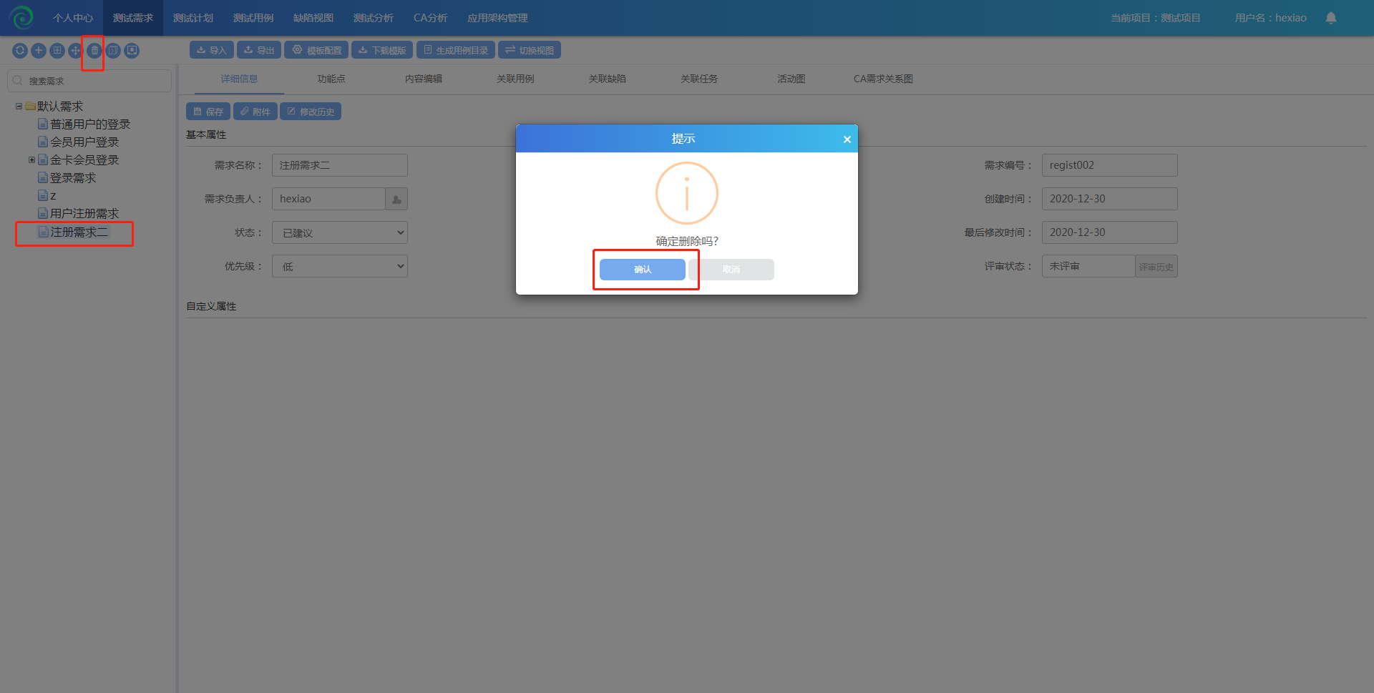Select 会员用户登录 in the tree

pos(84,142)
